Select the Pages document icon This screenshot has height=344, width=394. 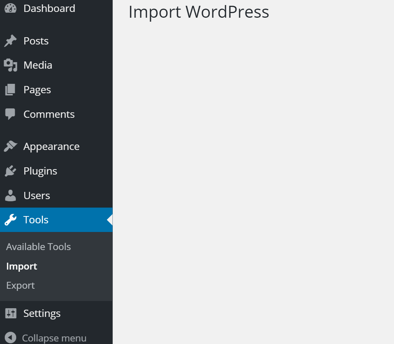(x=9, y=89)
